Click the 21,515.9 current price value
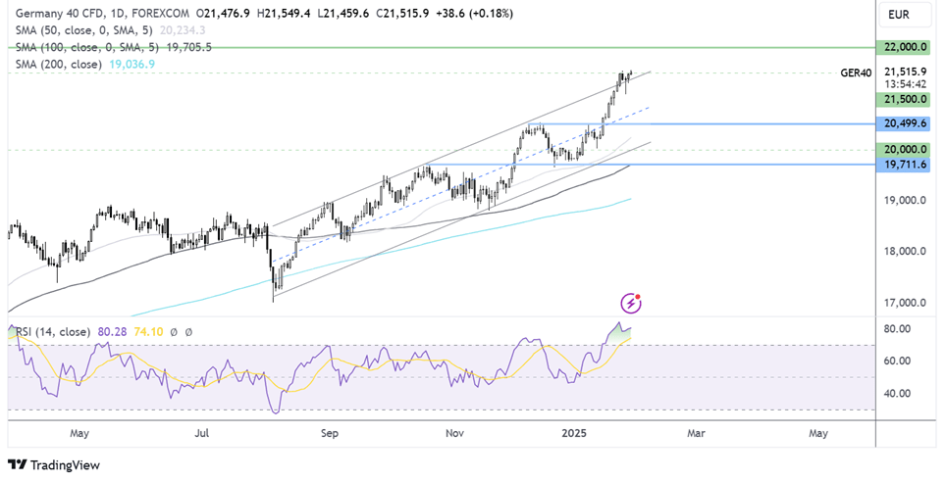This screenshot has width=946, height=482. [905, 72]
